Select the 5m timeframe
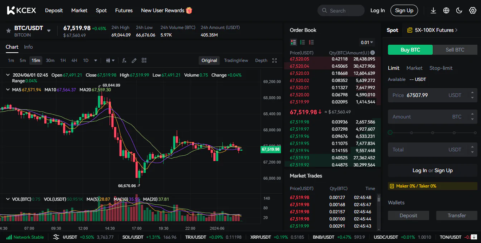481x243 pixels. 23,60
